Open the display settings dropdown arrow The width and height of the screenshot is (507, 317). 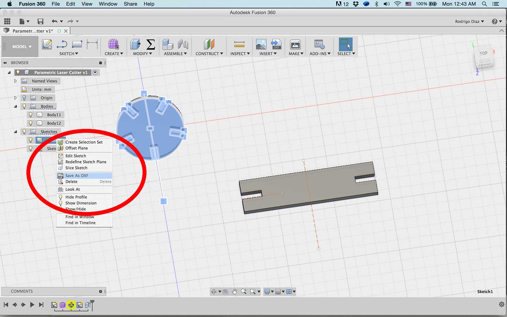(x=272, y=292)
